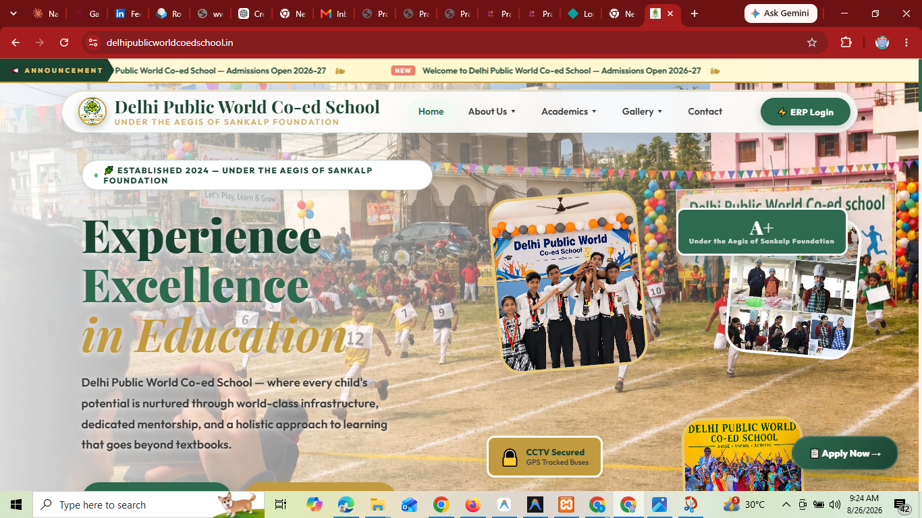Image resolution: width=922 pixels, height=518 pixels.
Task: View site information icon in address bar
Action: click(93, 42)
